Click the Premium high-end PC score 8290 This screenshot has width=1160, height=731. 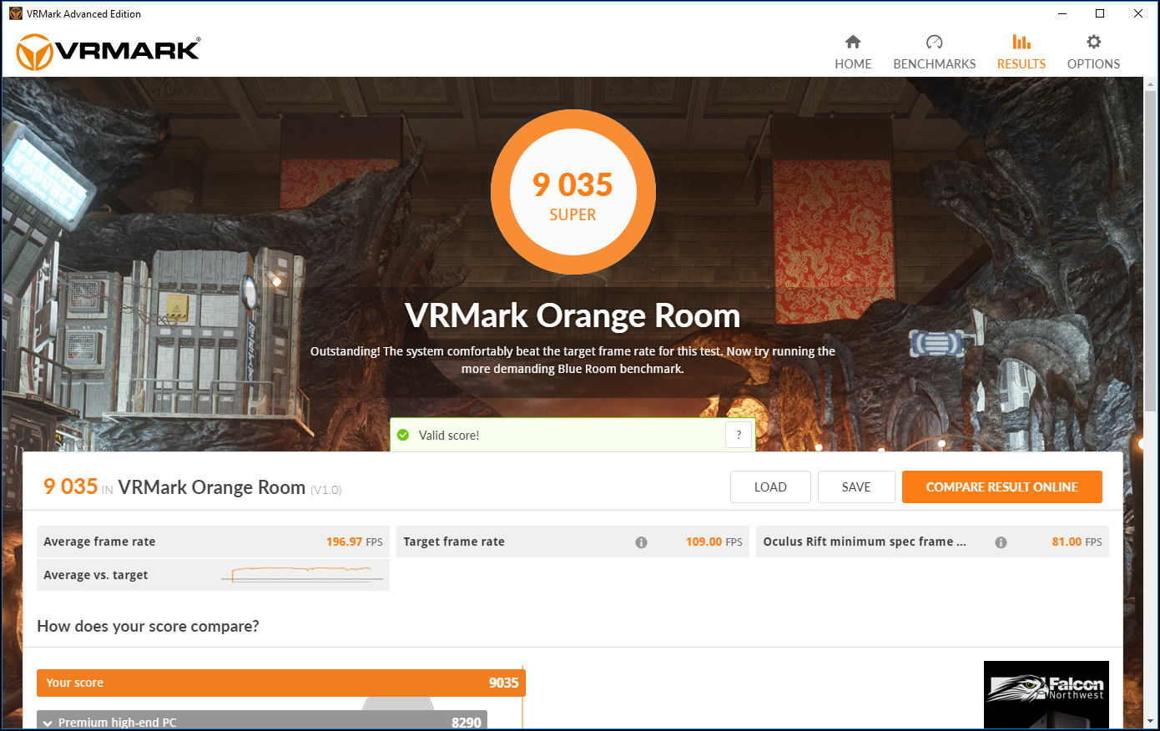click(x=467, y=723)
